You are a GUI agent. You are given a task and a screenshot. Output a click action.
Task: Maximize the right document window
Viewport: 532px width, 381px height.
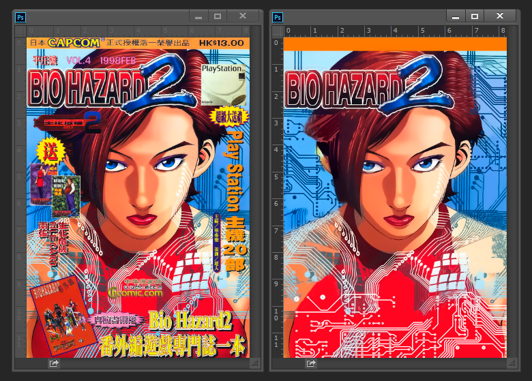475,16
